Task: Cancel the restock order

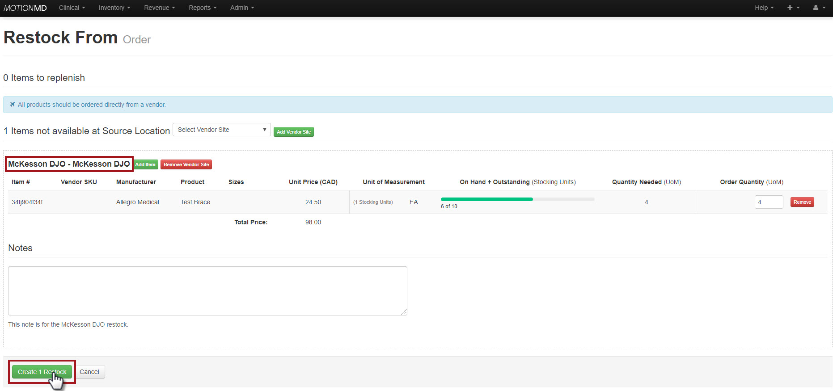Action: click(89, 372)
